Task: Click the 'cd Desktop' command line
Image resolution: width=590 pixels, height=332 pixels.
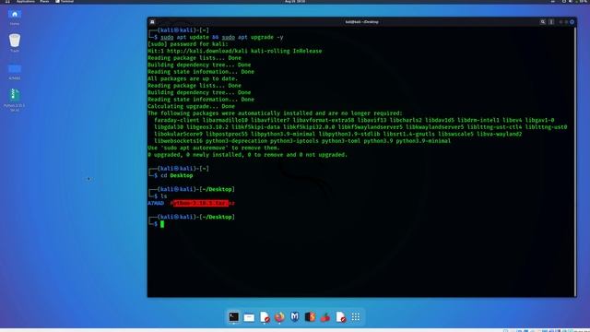Action: tap(177, 176)
